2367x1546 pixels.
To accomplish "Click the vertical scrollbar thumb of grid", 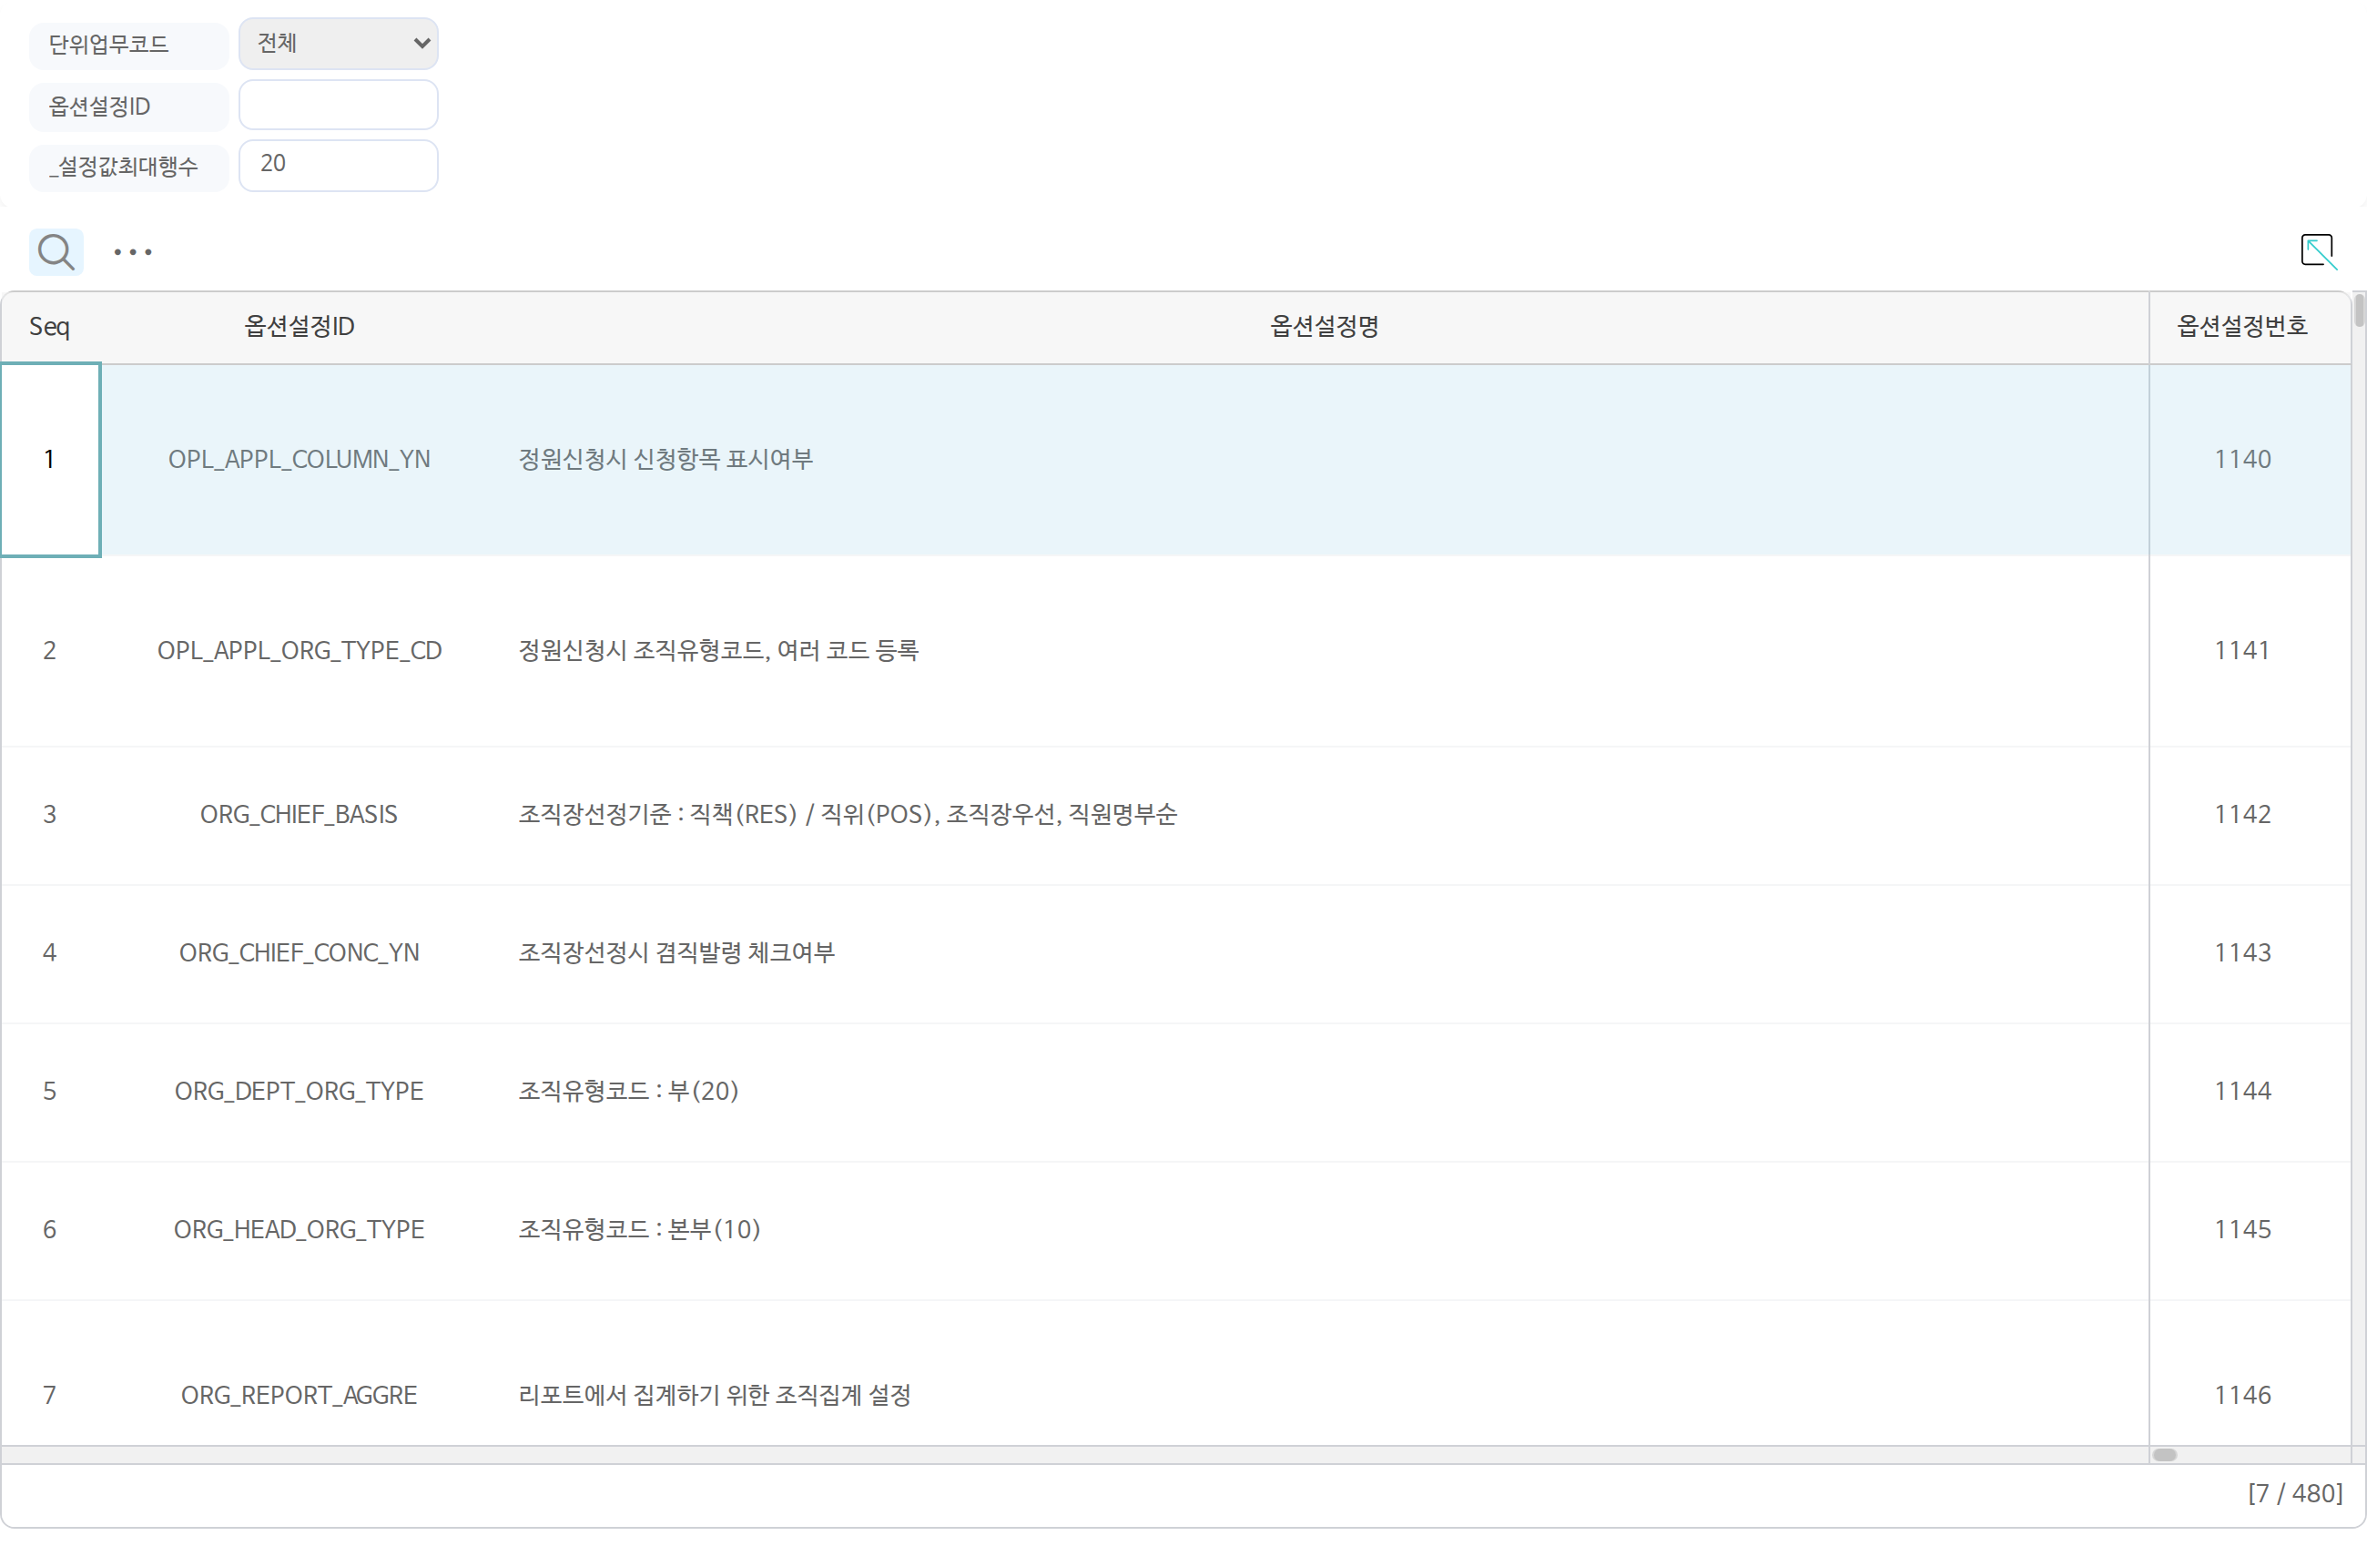I will click(x=2358, y=310).
